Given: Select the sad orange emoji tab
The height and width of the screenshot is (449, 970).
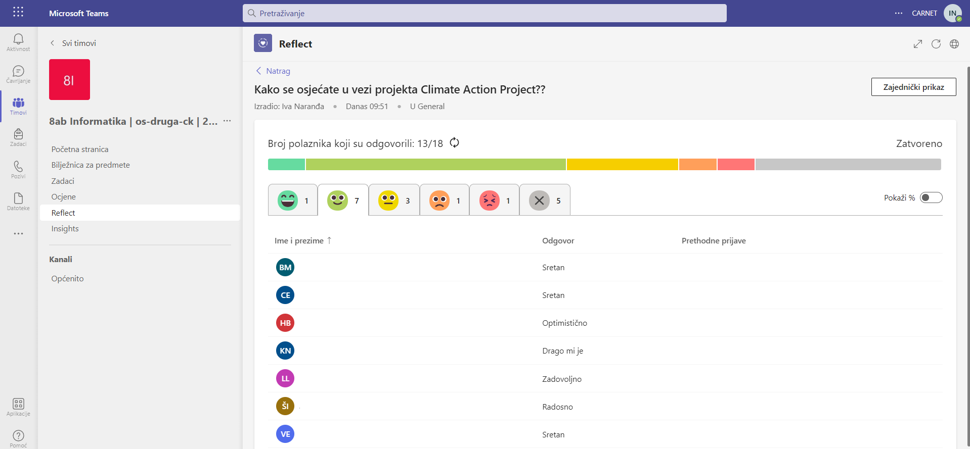Looking at the screenshot, I should (445, 200).
